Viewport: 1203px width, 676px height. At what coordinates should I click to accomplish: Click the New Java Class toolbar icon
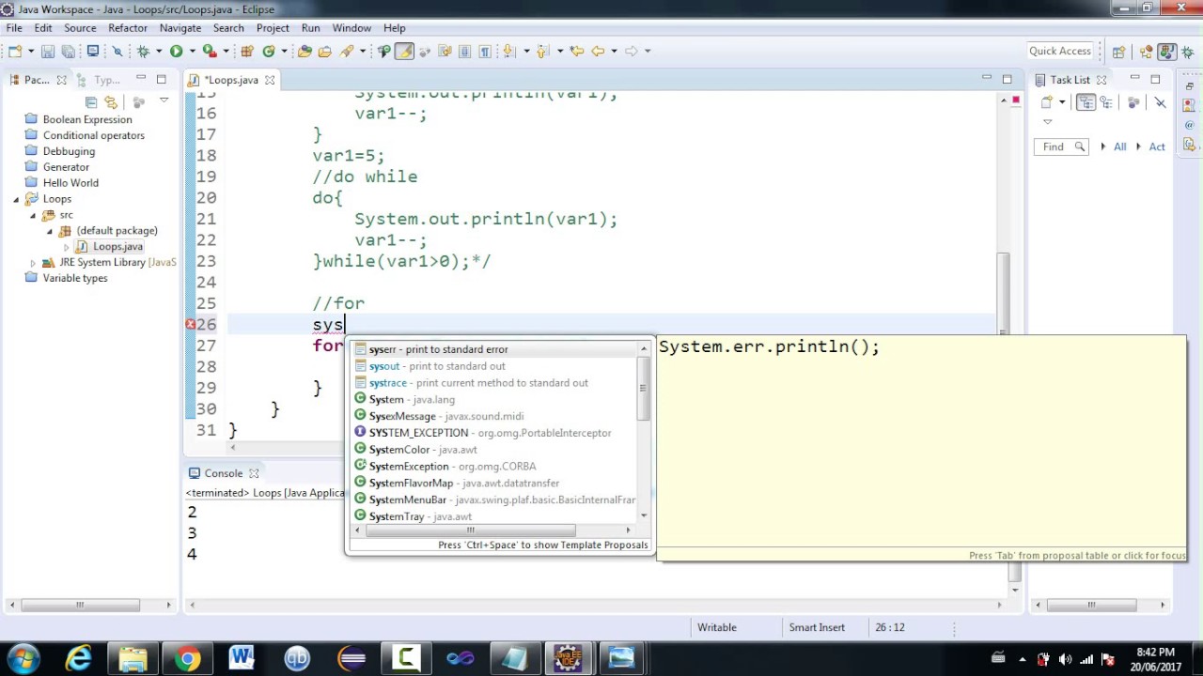click(x=268, y=51)
